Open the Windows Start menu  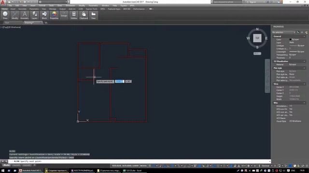coord(3,171)
